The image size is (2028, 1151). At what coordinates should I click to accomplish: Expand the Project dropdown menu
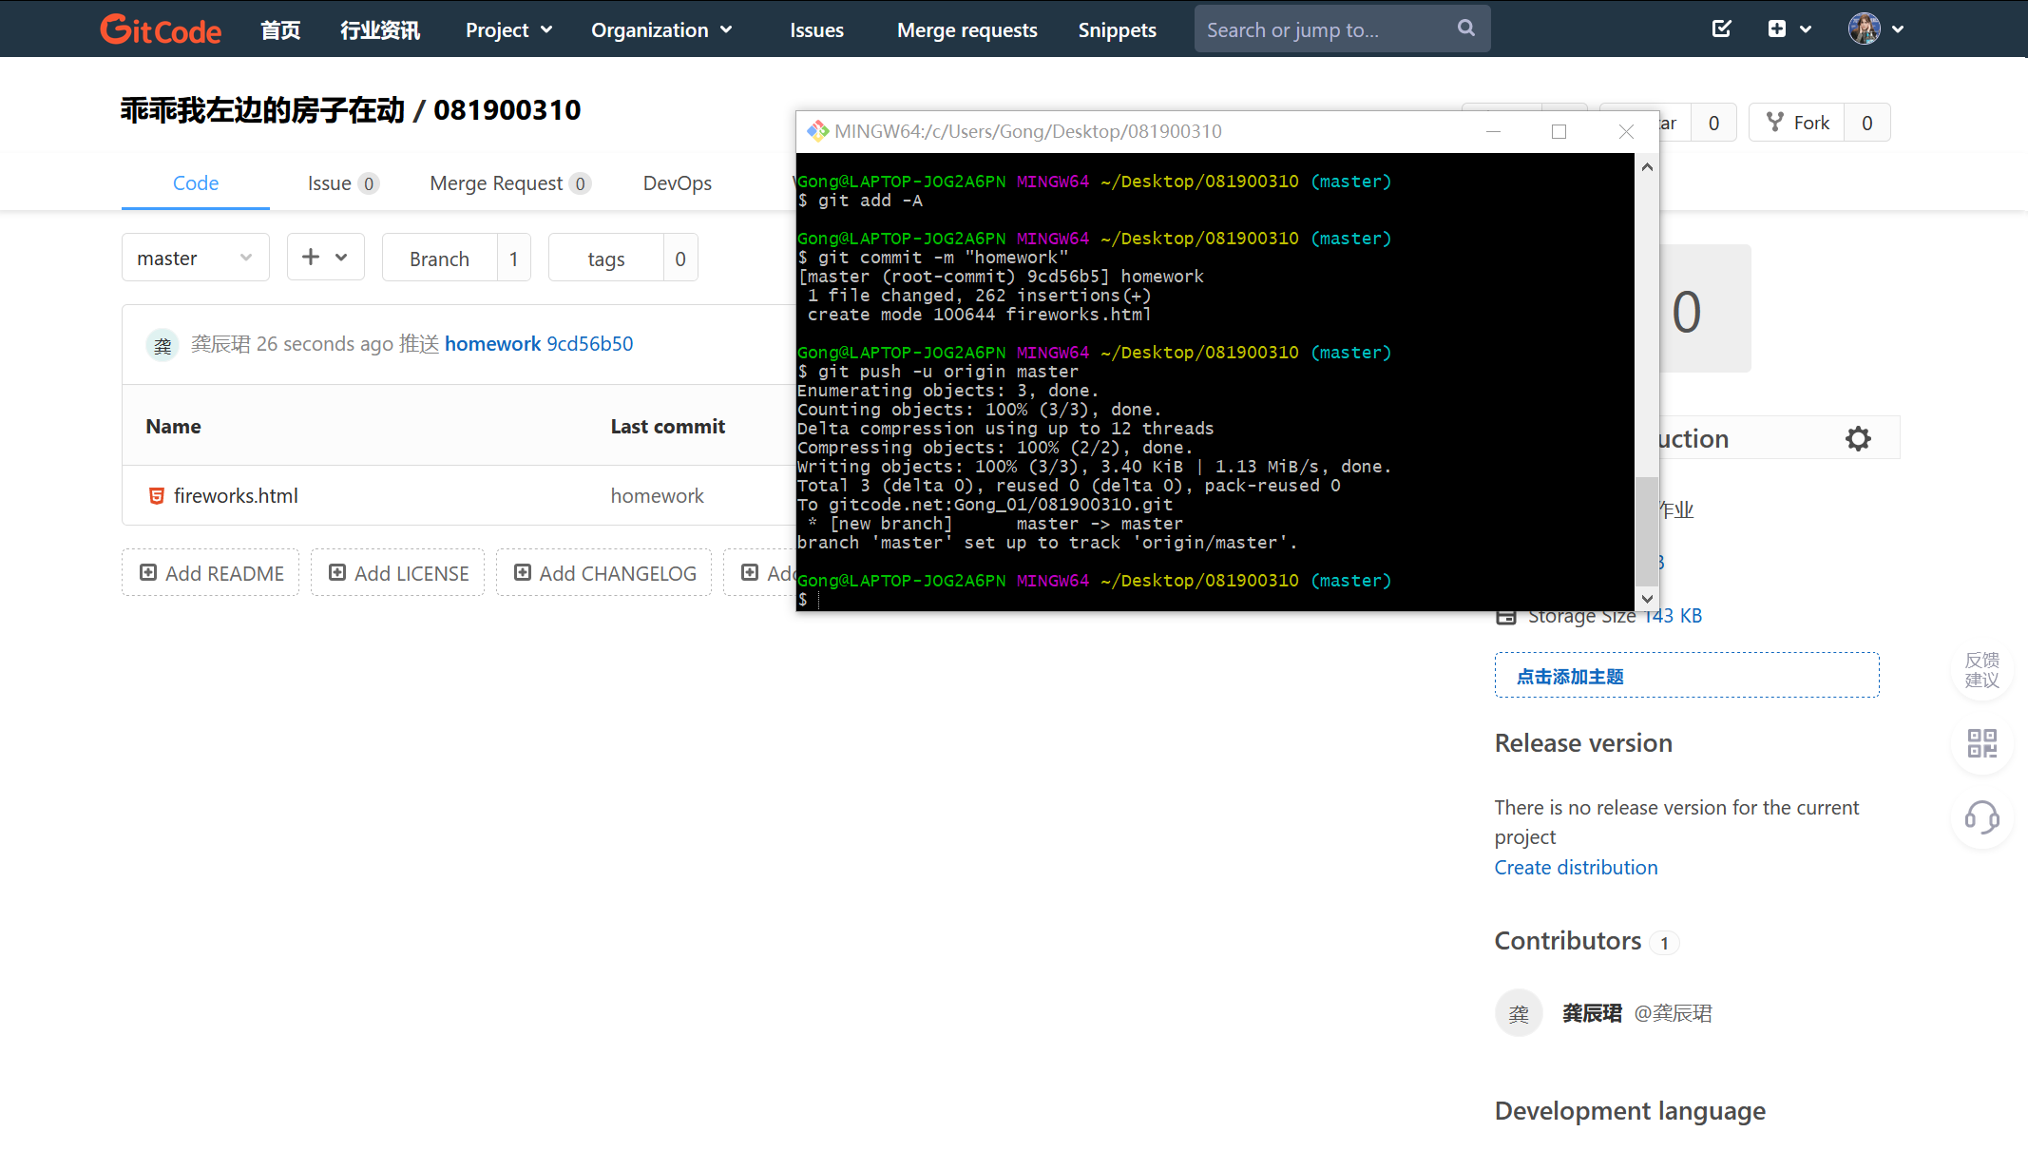(x=508, y=29)
